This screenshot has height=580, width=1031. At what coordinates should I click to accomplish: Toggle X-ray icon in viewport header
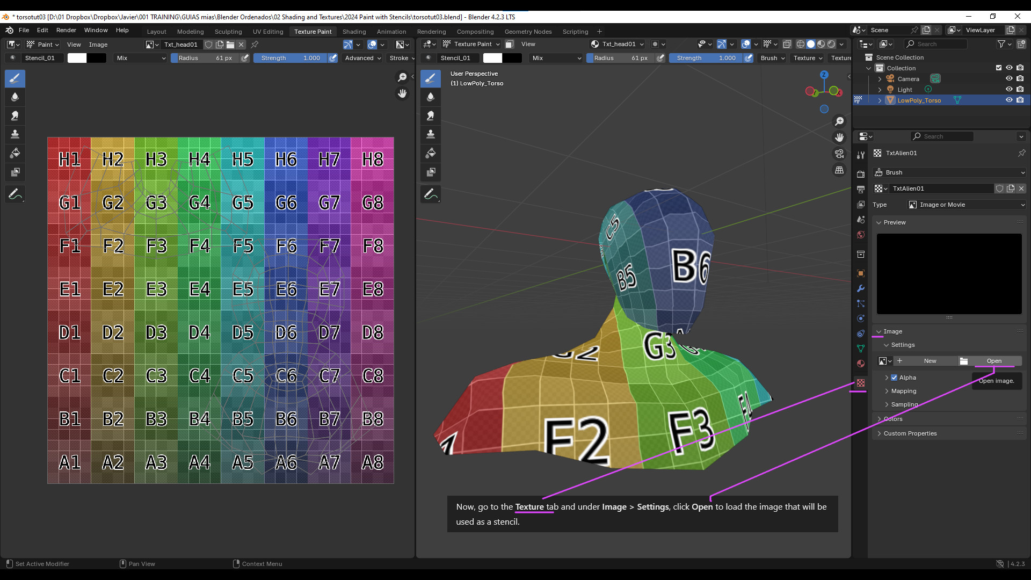[787, 44]
